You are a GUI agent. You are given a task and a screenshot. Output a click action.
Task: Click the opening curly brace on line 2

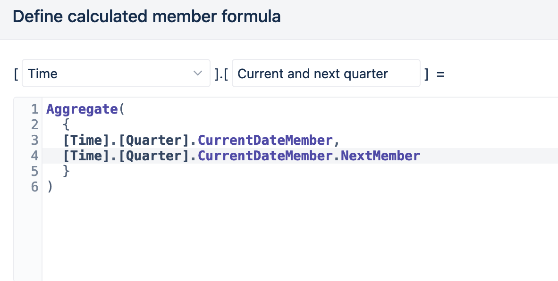(66, 124)
